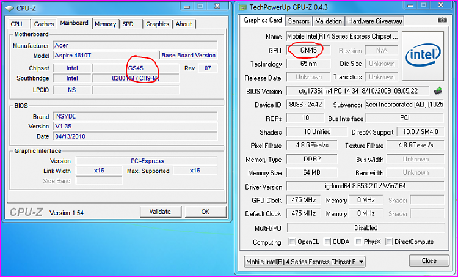Open the Hardware Giveaway tab
This screenshot has width=458, height=277.
point(375,21)
